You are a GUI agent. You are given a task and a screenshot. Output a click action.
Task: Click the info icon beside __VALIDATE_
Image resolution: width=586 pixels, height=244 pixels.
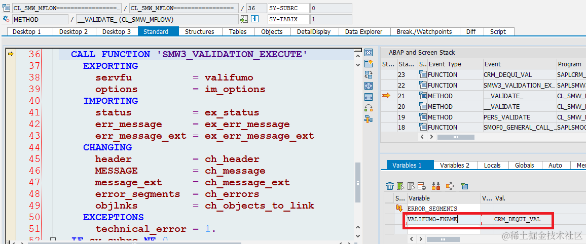[x=255, y=19]
